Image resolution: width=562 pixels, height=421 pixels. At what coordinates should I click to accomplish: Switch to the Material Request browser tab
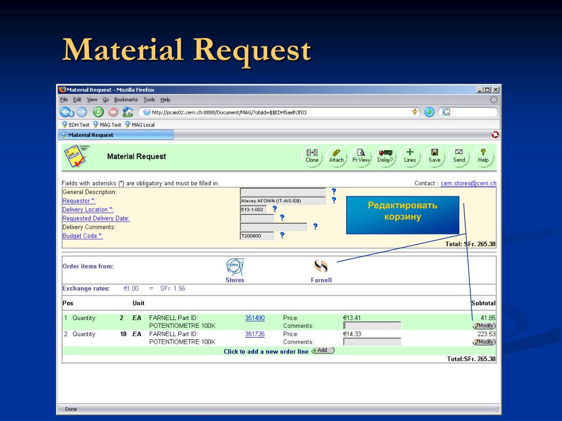(x=116, y=135)
